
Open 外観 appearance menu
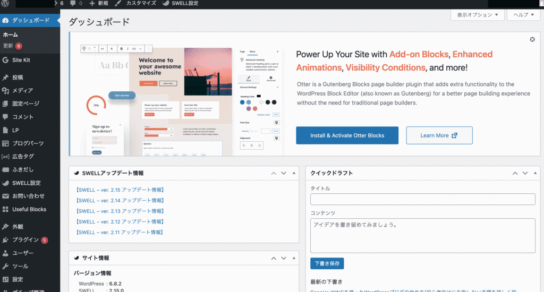(x=18, y=227)
